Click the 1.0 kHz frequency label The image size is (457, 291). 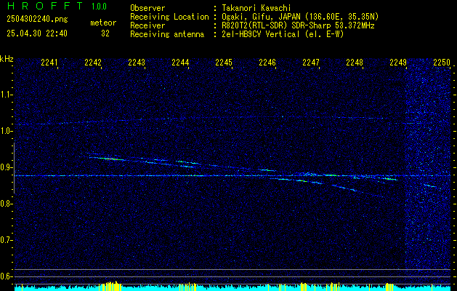6,131
